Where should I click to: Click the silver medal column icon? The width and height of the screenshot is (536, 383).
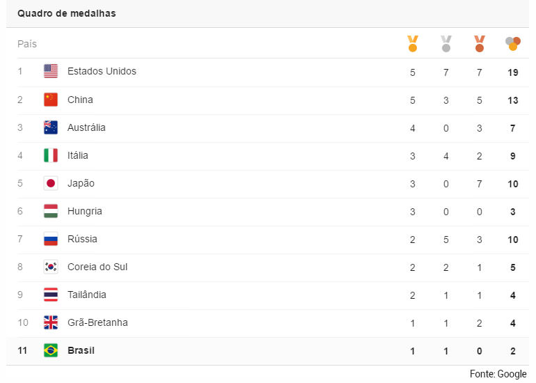446,44
